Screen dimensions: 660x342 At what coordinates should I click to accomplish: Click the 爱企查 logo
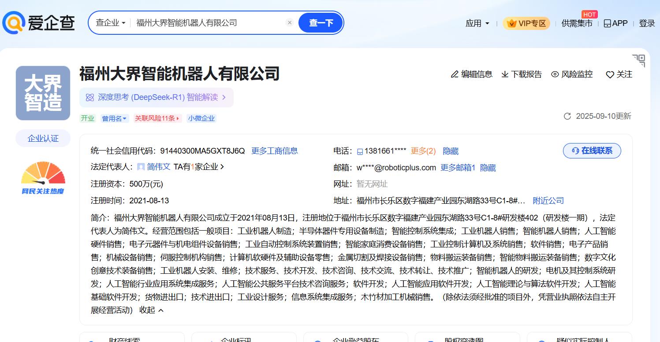(38, 23)
